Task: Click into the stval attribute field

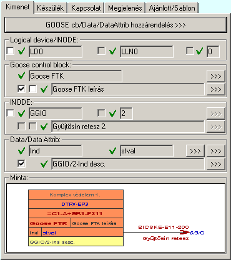Action: 147,151
